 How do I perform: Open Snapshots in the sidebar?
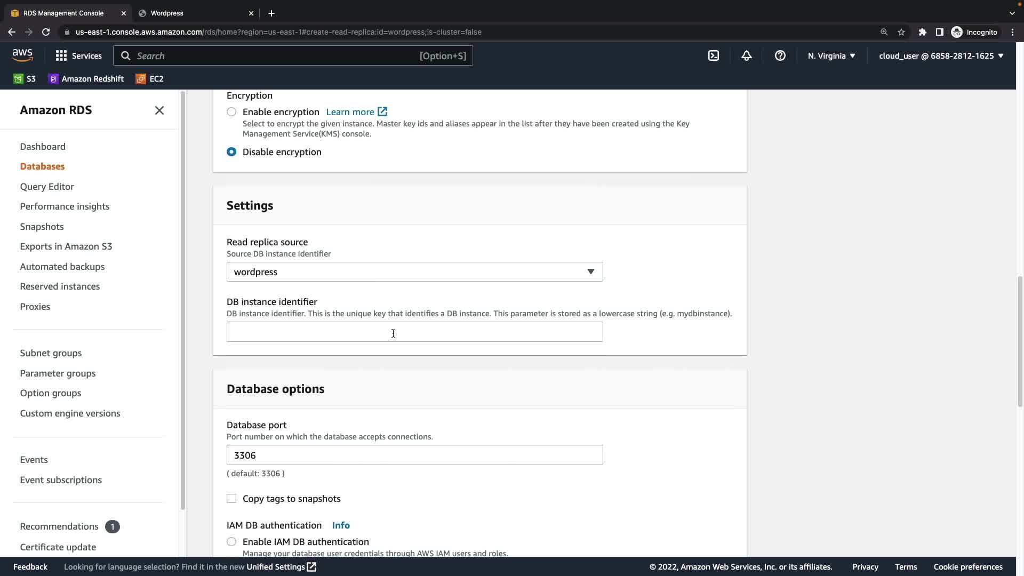42,227
